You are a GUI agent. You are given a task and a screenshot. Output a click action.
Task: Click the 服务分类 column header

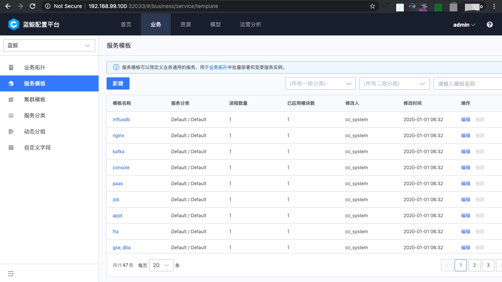point(180,103)
